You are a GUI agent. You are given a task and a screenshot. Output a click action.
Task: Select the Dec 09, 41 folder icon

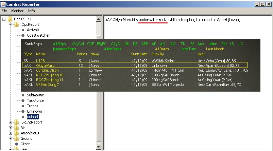tap(10, 19)
